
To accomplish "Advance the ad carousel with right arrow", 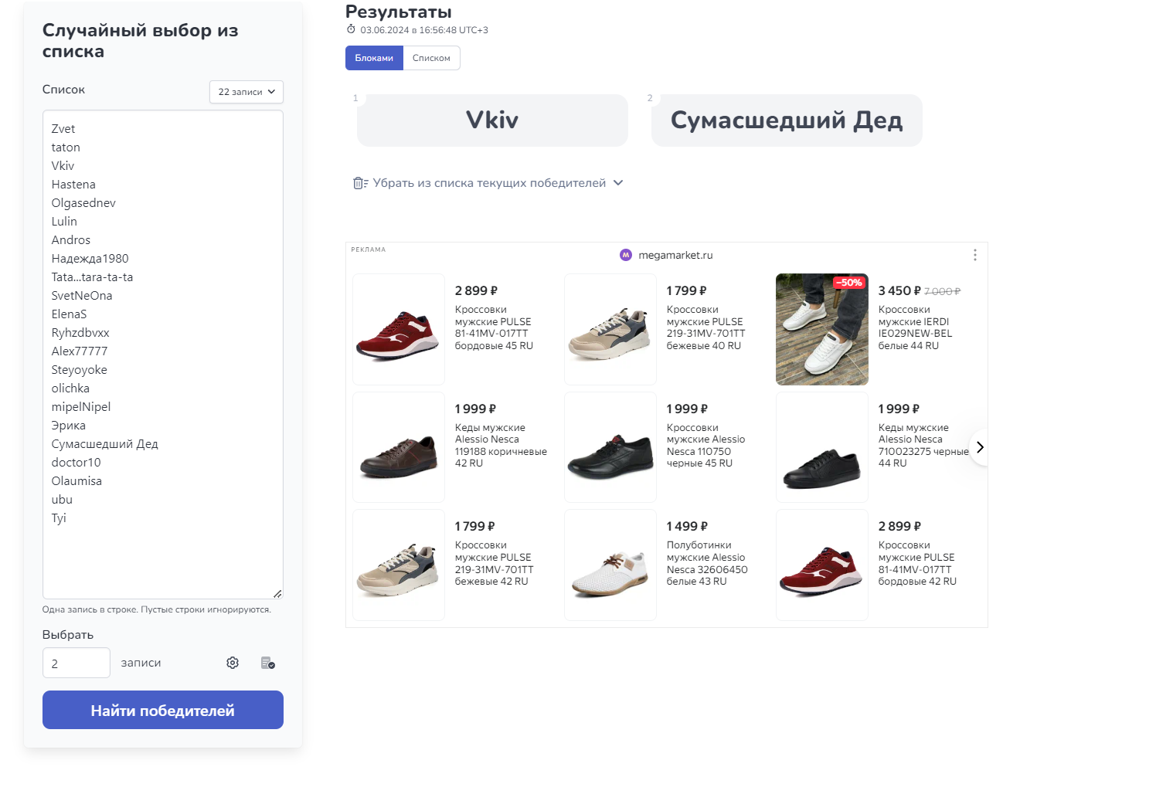I will 980,447.
